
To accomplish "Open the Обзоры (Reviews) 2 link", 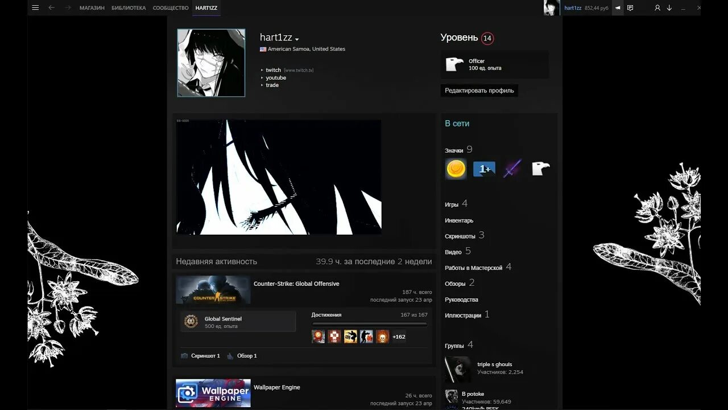I will coord(460,283).
